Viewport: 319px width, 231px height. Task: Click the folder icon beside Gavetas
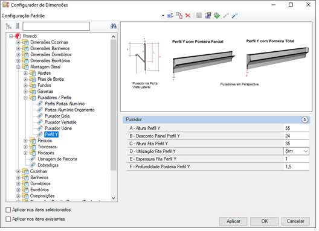click(x=33, y=92)
